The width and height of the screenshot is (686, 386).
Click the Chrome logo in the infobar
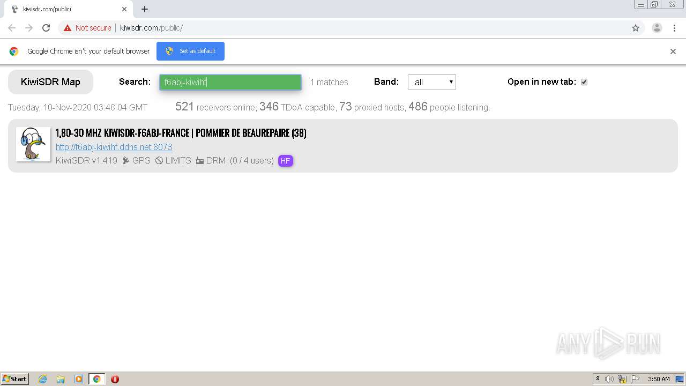14,51
